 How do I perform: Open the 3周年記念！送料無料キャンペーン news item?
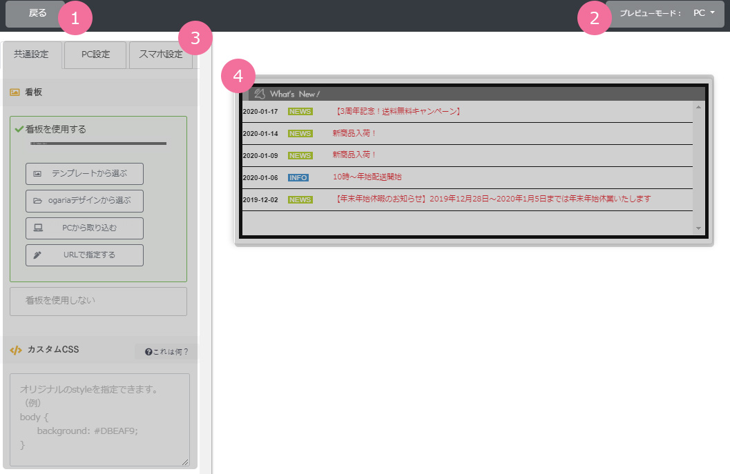[x=398, y=112]
